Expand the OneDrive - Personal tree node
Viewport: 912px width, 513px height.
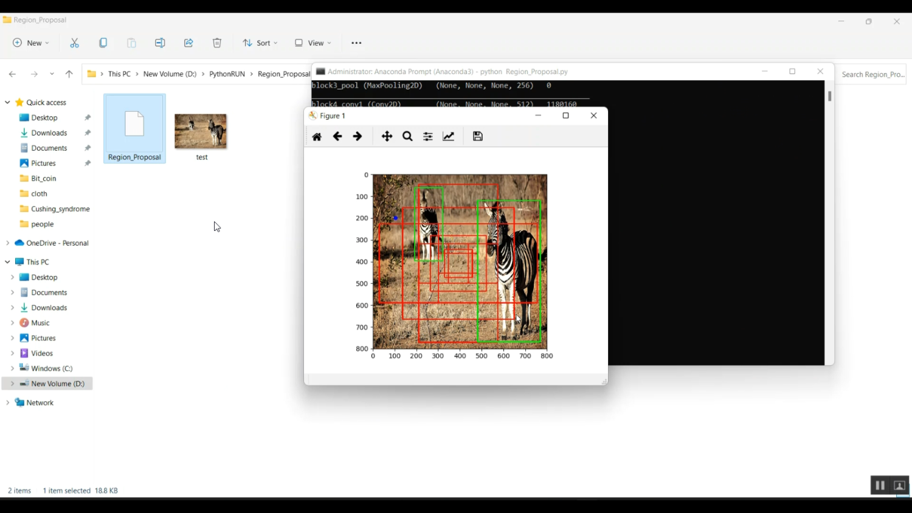pos(7,243)
